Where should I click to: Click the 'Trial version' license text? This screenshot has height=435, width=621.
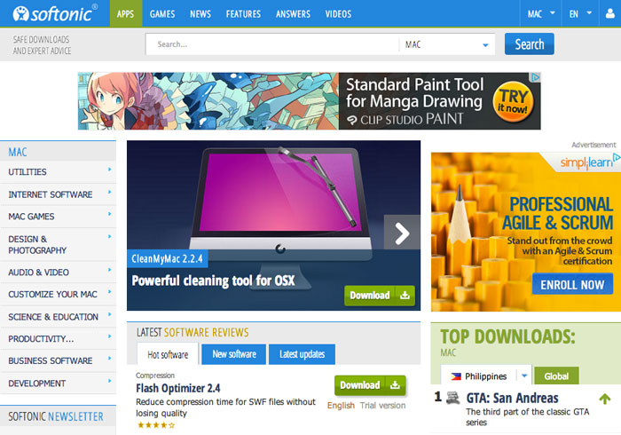tap(382, 406)
